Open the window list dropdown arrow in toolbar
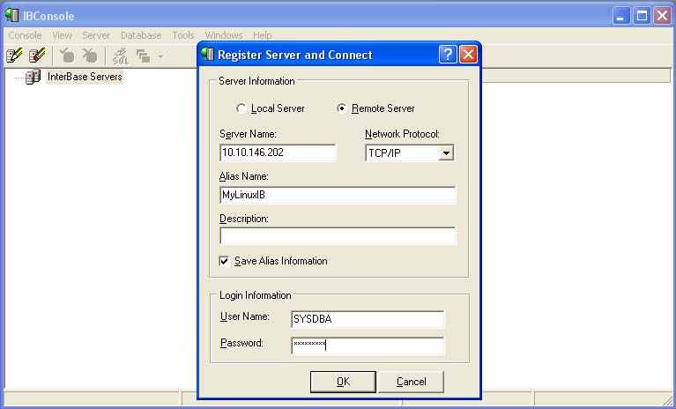This screenshot has height=409, width=676. (160, 56)
